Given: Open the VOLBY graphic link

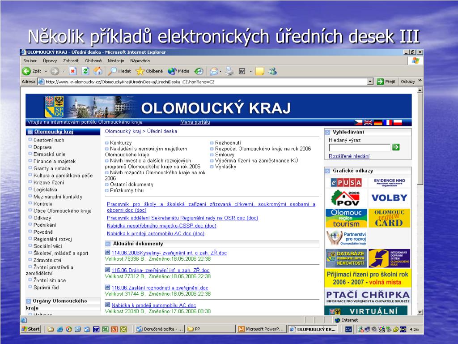Looking at the screenshot, I should (x=390, y=198).
